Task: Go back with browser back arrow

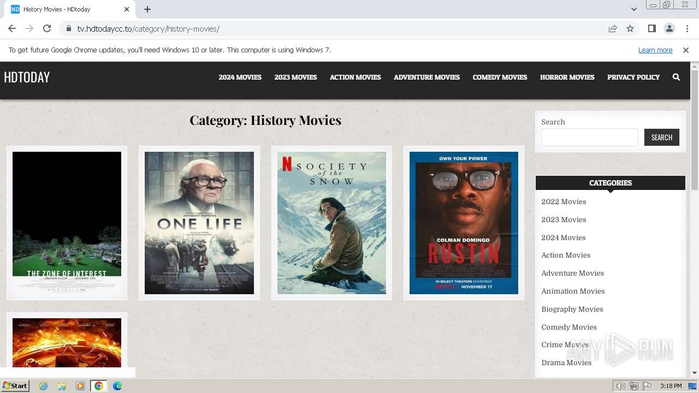Action: tap(12, 28)
